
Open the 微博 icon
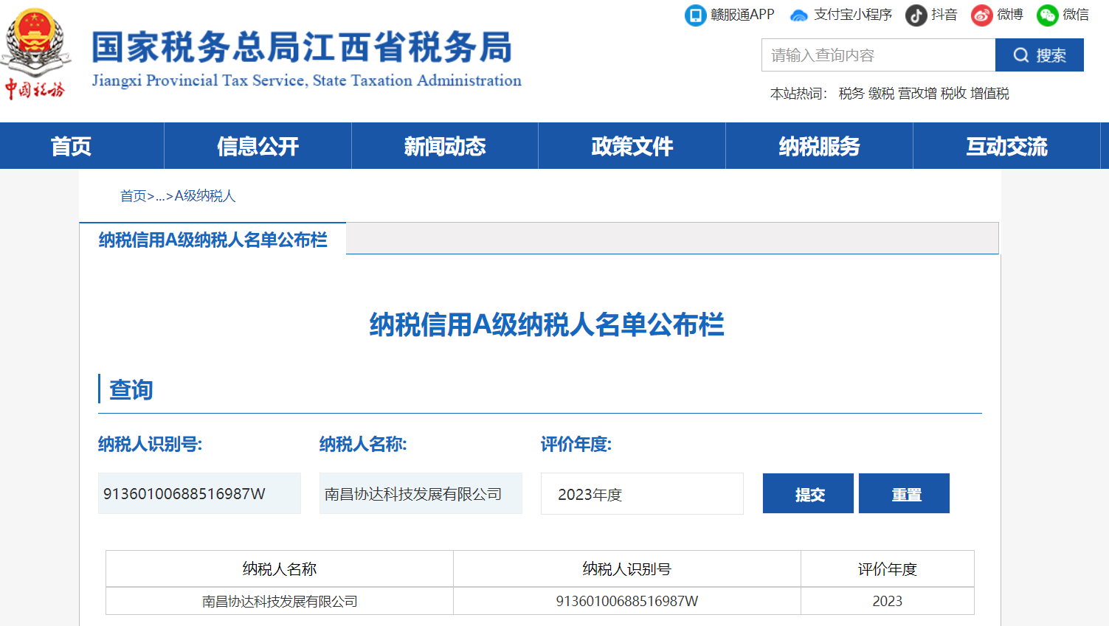click(x=981, y=15)
